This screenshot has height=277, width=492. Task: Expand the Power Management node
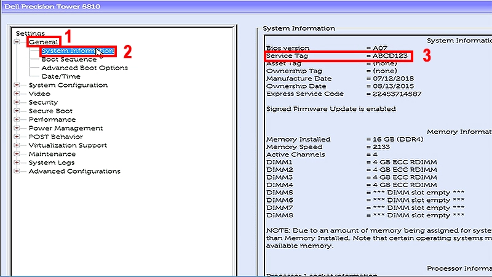(17, 128)
